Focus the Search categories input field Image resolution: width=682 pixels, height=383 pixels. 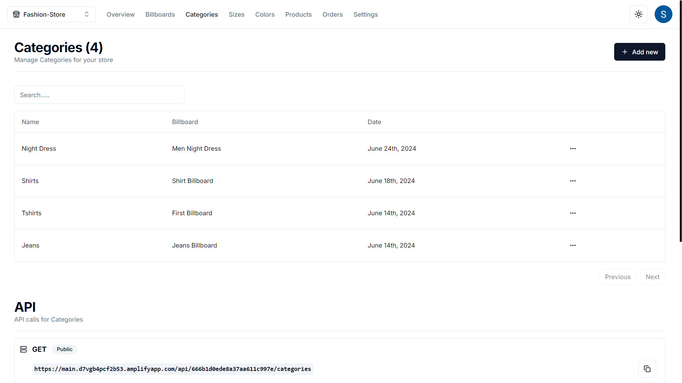tap(99, 95)
